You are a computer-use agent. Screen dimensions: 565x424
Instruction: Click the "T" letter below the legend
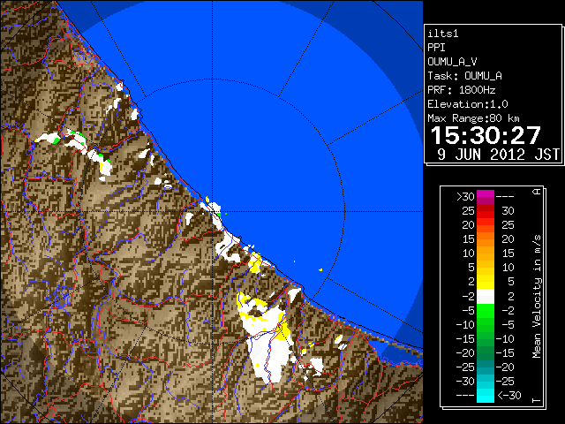pos(537,400)
